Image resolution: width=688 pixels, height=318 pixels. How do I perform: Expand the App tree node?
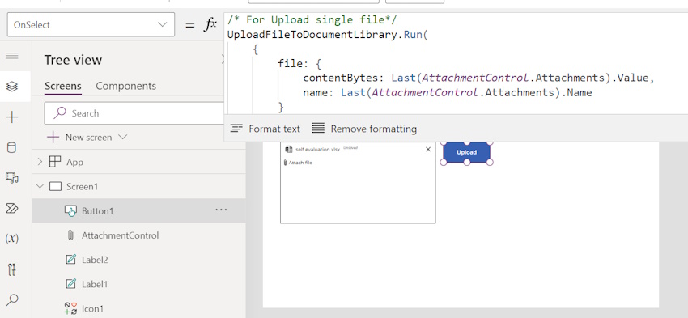pyautogui.click(x=40, y=162)
